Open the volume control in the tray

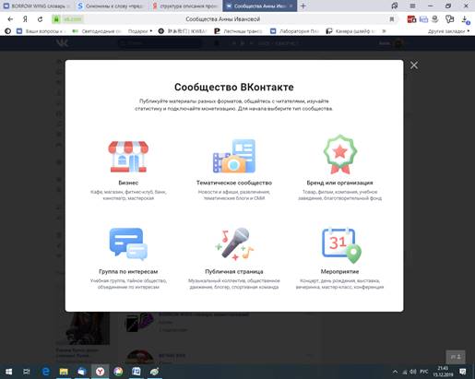click(x=413, y=372)
